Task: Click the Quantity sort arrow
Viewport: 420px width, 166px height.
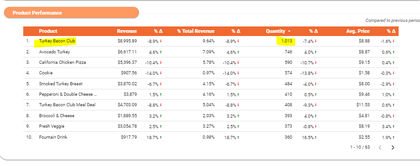Action: pyautogui.click(x=289, y=31)
